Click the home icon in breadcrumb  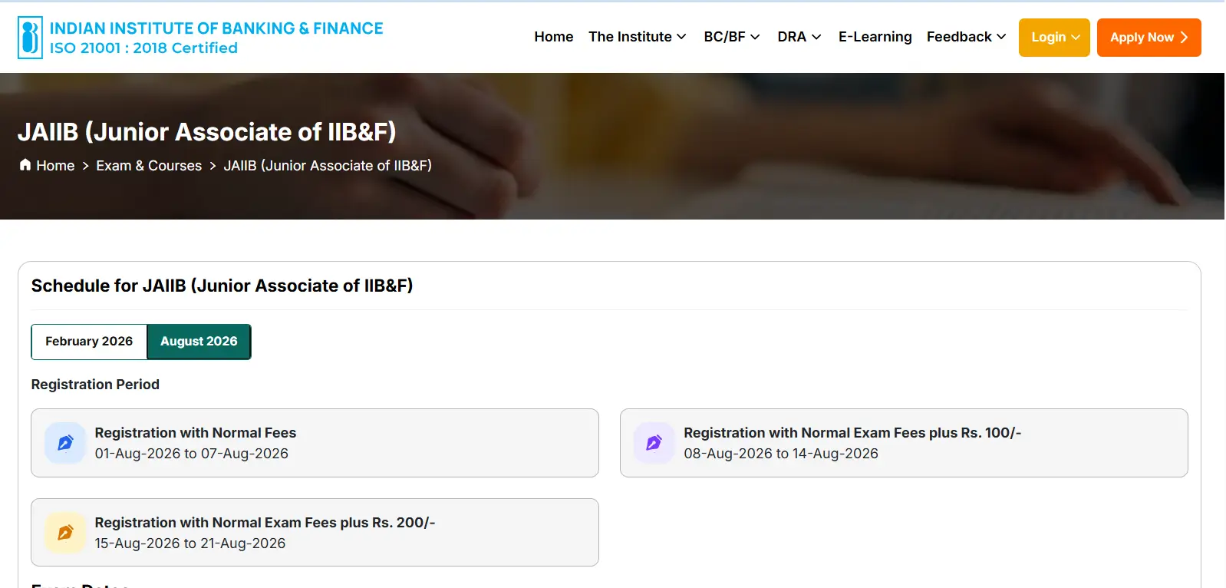click(x=25, y=164)
